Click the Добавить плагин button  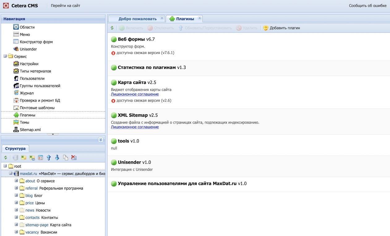[281, 28]
